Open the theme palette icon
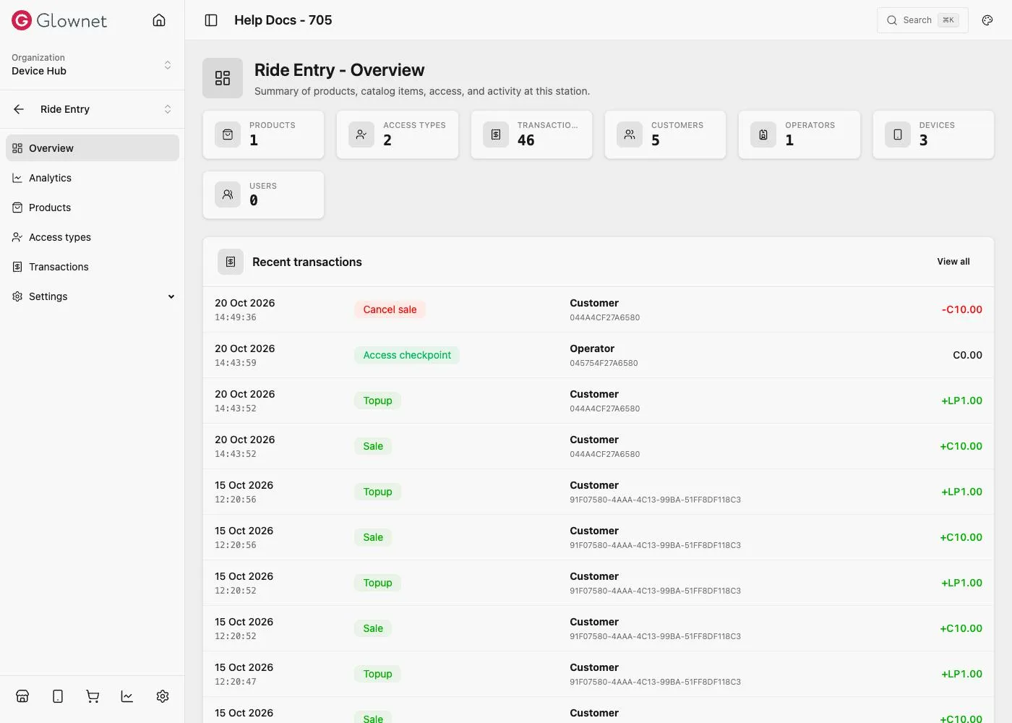Screen dimensions: 1012x723 click(x=987, y=20)
